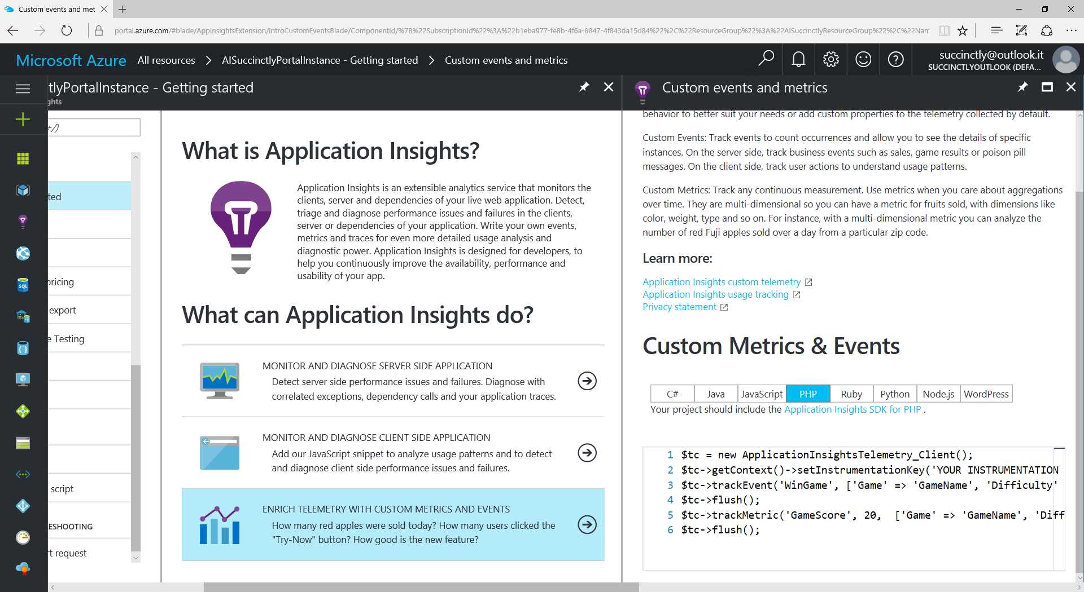
Task: Click the arrow for Monitor Server Side Application
Action: click(587, 381)
